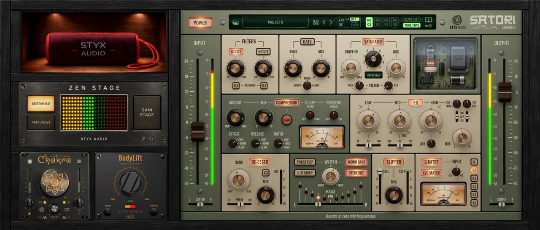Go to the next preset arrow

pyautogui.click(x=331, y=22)
